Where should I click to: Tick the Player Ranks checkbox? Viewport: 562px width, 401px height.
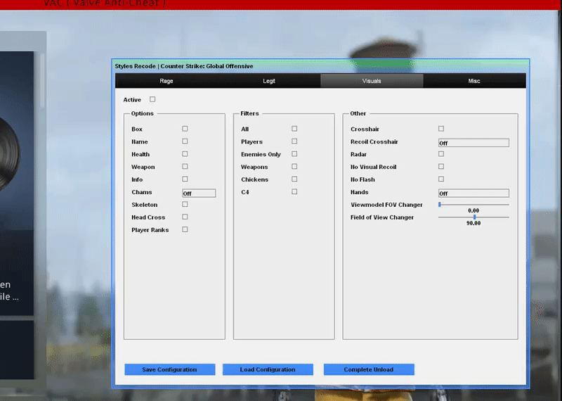coord(185,229)
